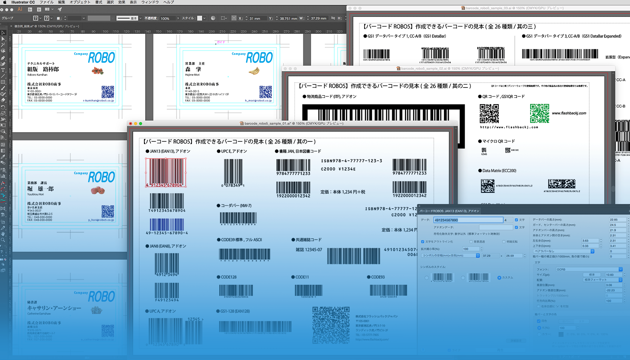Select the Direct Selection tool

(x=3, y=39)
